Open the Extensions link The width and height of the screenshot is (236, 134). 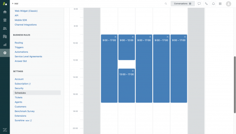pyautogui.click(x=21, y=116)
